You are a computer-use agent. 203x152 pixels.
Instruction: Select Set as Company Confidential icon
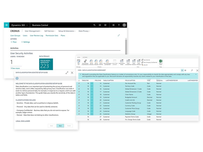coord(107,62)
